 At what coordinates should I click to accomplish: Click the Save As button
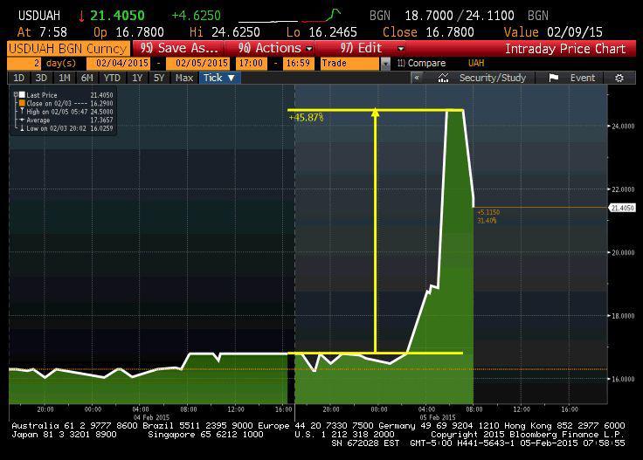coord(179,48)
